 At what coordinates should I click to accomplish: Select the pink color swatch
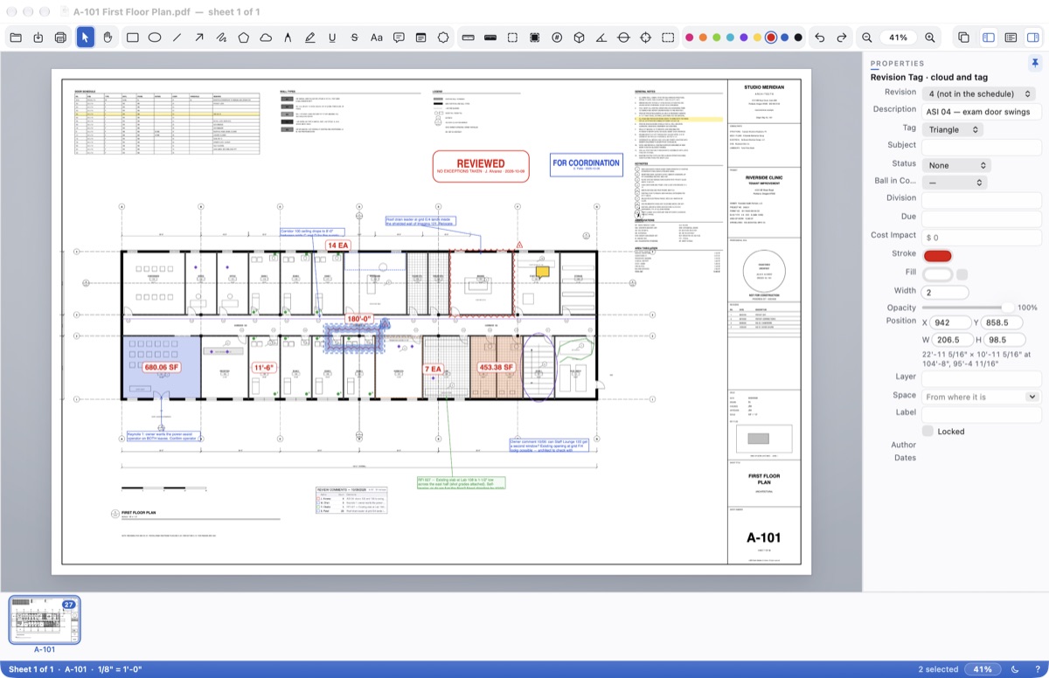[x=690, y=38]
